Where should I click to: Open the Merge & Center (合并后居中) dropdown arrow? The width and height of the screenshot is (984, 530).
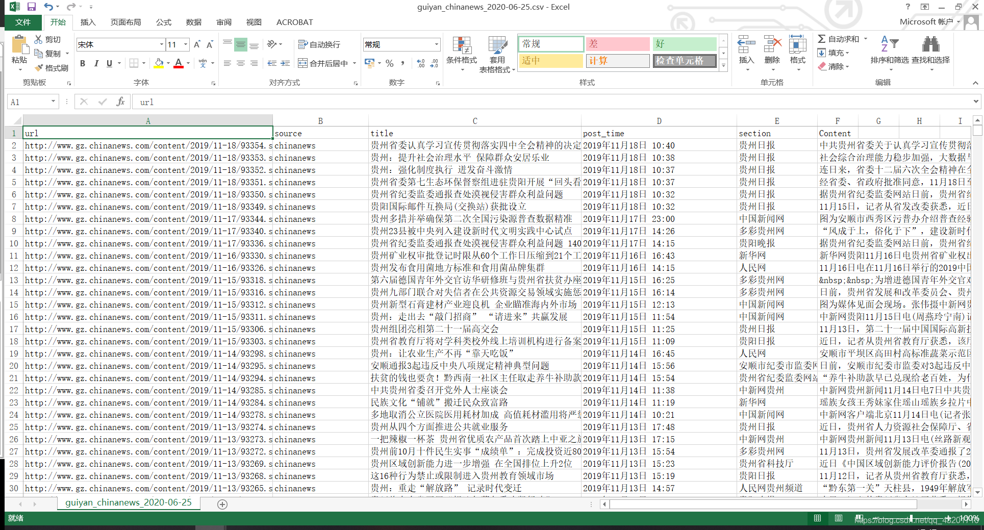355,63
